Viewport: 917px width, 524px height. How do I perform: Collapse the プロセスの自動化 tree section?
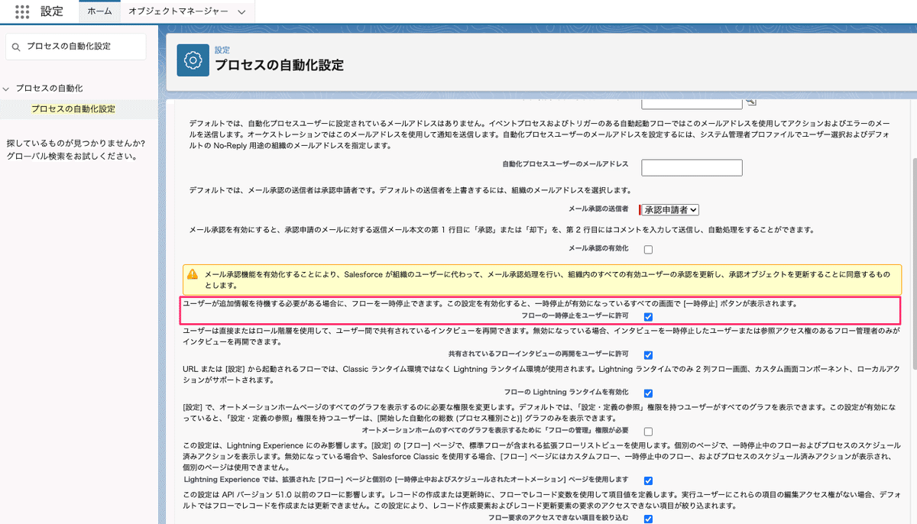click(8, 89)
